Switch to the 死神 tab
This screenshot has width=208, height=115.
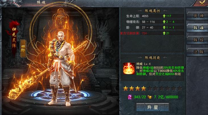tap(198, 16)
